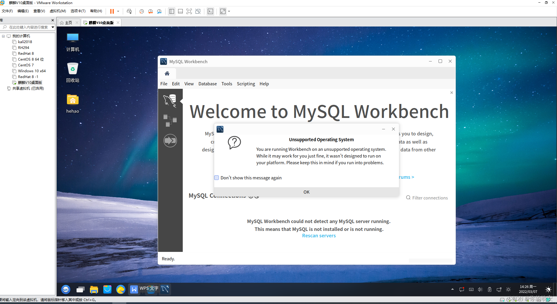Close the VMware library panel

[x=53, y=20]
